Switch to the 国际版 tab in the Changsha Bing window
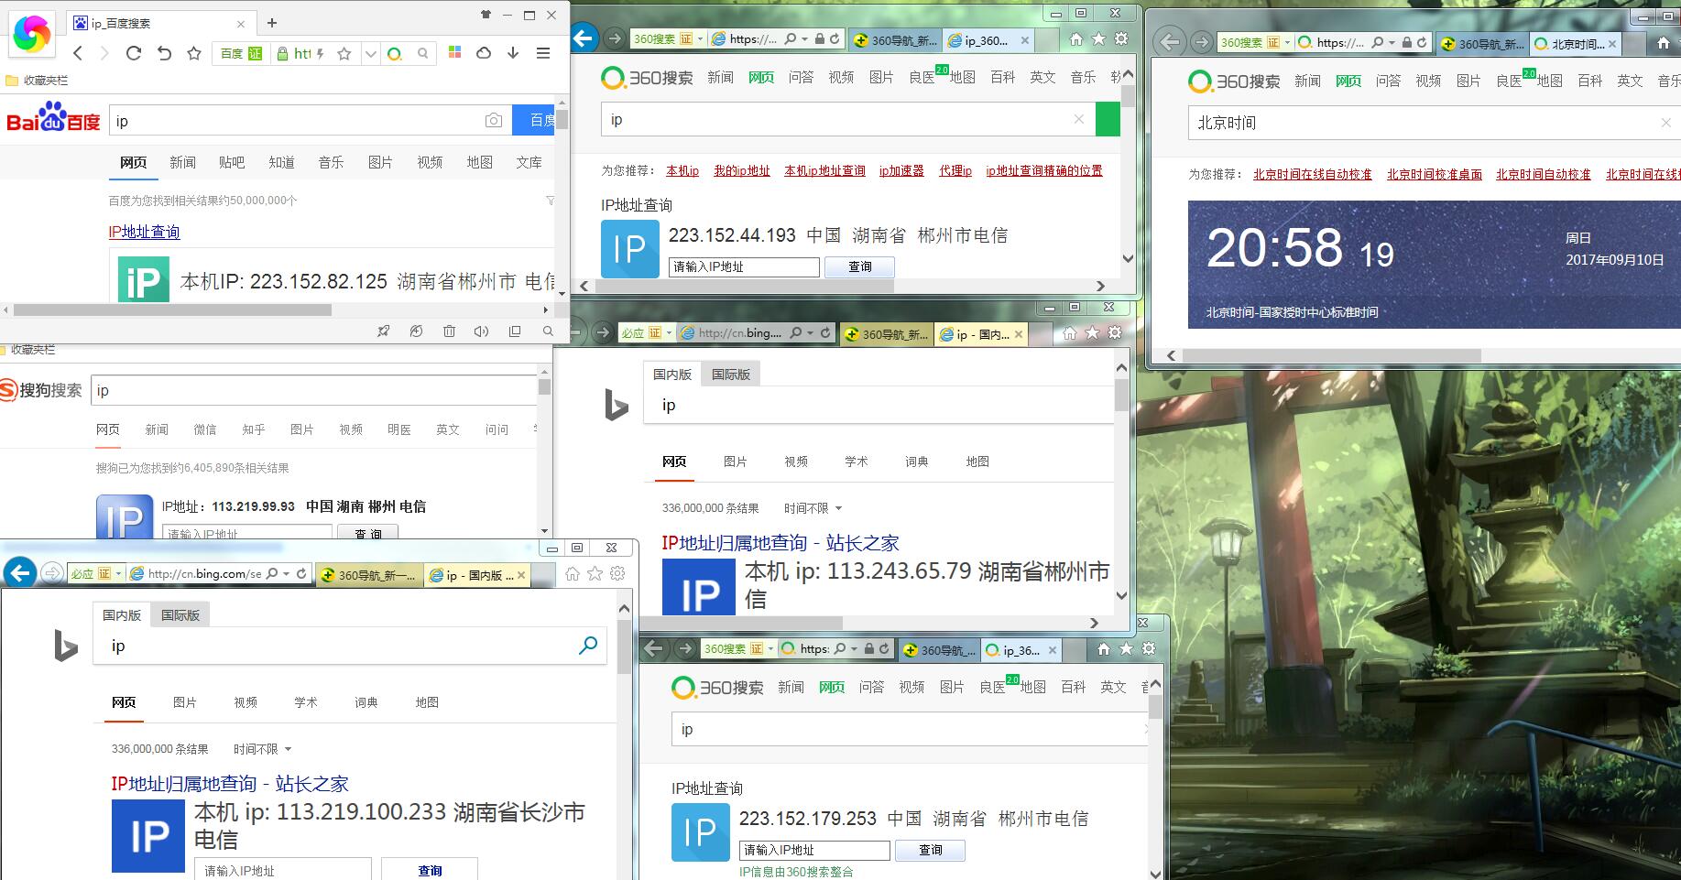Viewport: 1681px width, 880px height. [180, 615]
